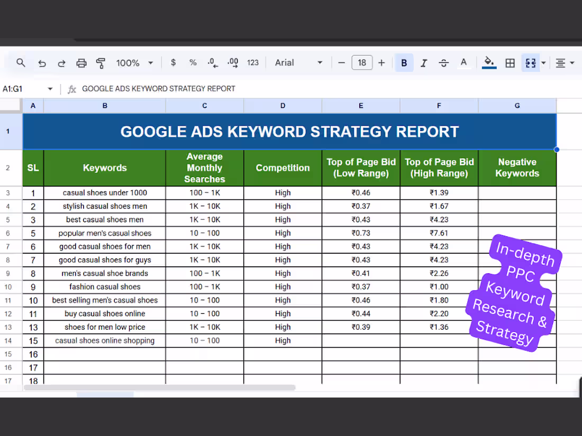The width and height of the screenshot is (582, 436).
Task: Toggle strikethrough formatting
Action: pyautogui.click(x=443, y=62)
